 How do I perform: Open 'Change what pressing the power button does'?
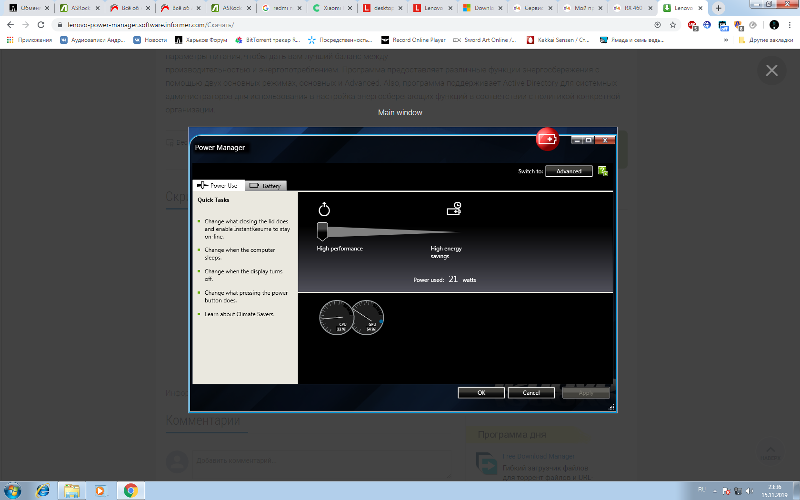tap(246, 297)
